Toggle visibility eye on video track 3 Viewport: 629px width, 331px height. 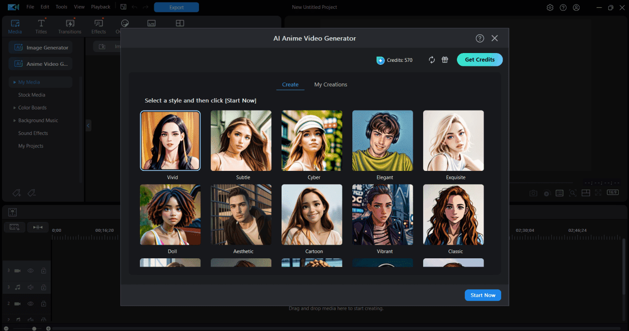(x=30, y=271)
